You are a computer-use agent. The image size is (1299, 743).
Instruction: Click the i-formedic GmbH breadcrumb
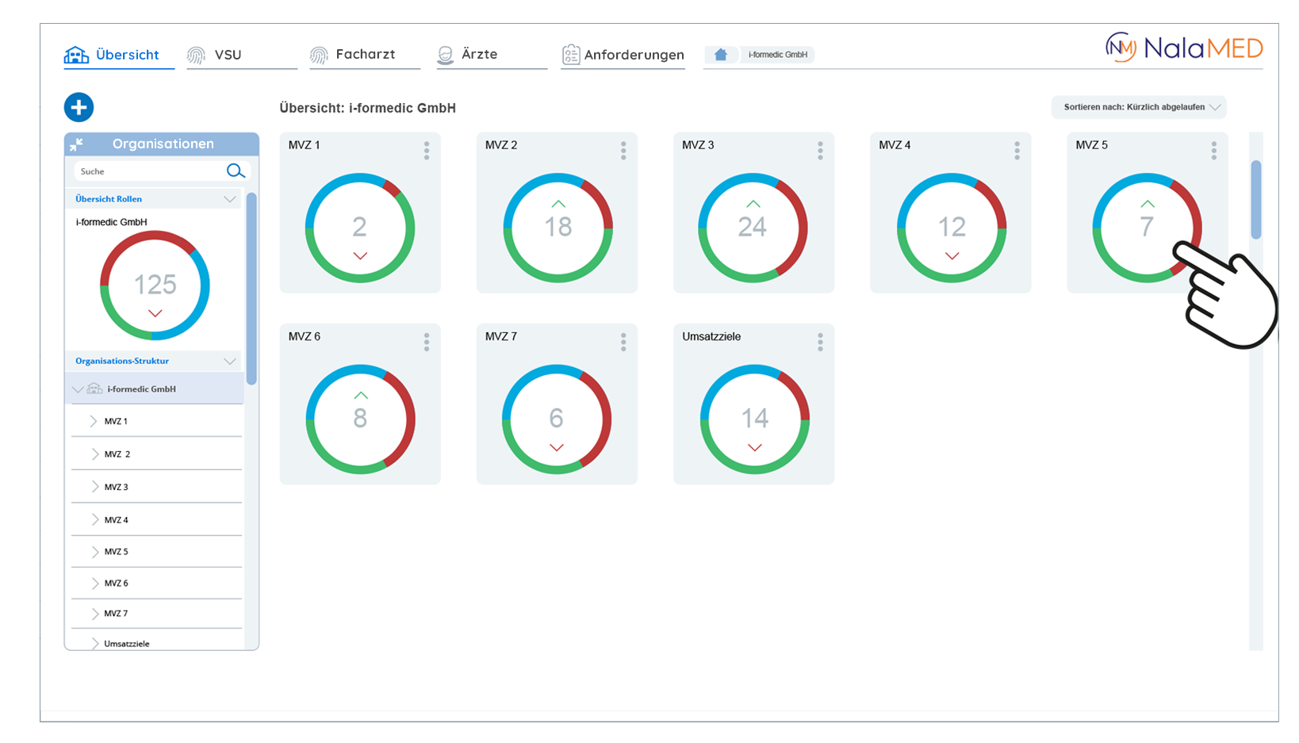pyautogui.click(x=777, y=55)
